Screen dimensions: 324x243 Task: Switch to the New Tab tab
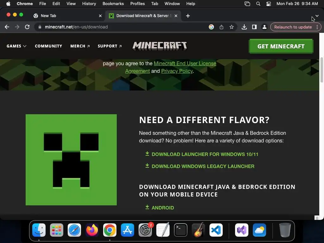click(x=67, y=16)
